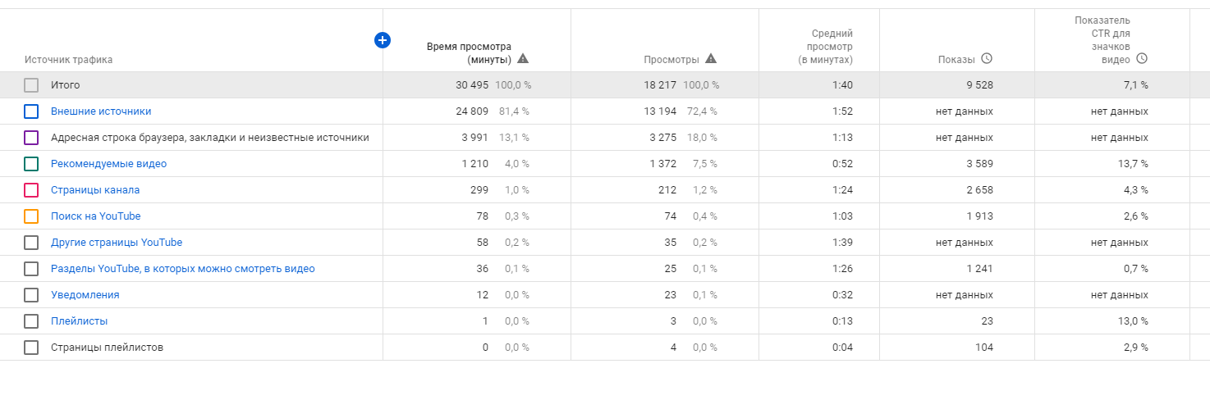Viewport: 1210px width, 400px height.
Task: Sort by Время просмотра (минуты) column
Action: coord(469,52)
